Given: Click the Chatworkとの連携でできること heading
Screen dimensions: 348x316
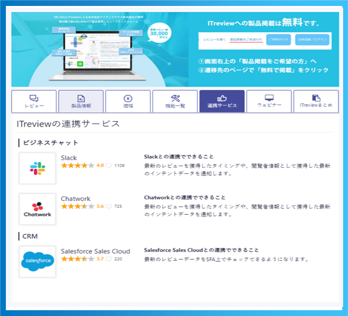Looking at the screenshot, I should click(x=185, y=198).
